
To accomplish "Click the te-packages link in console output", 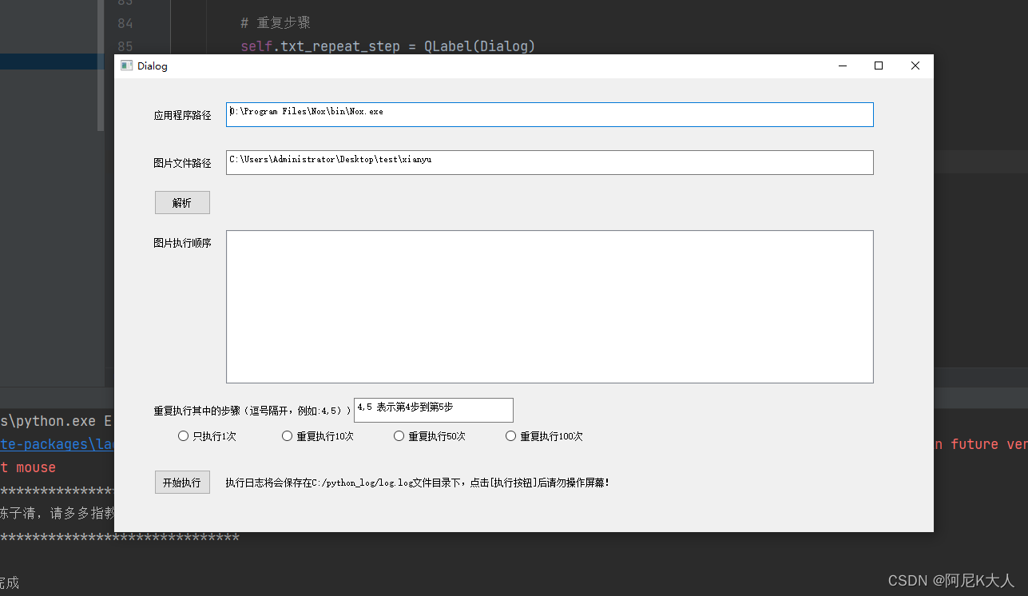I will coord(56,443).
